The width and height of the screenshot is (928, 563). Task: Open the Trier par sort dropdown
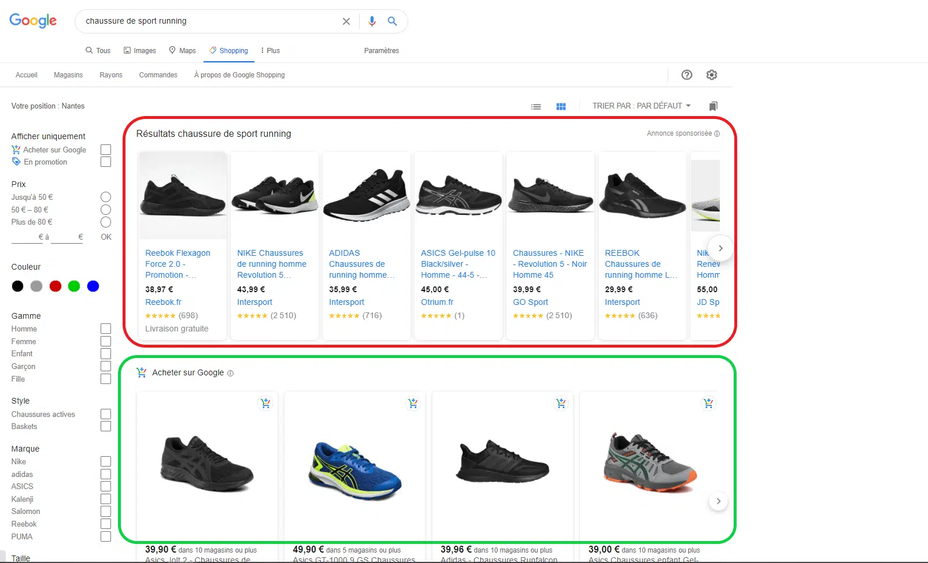(x=641, y=106)
